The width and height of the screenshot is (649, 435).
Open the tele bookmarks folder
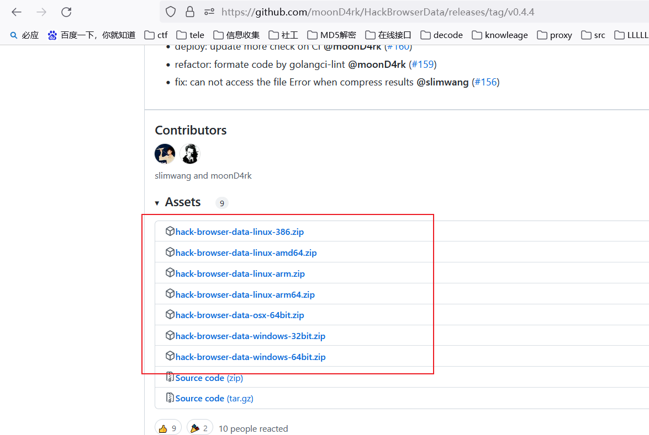click(x=191, y=35)
